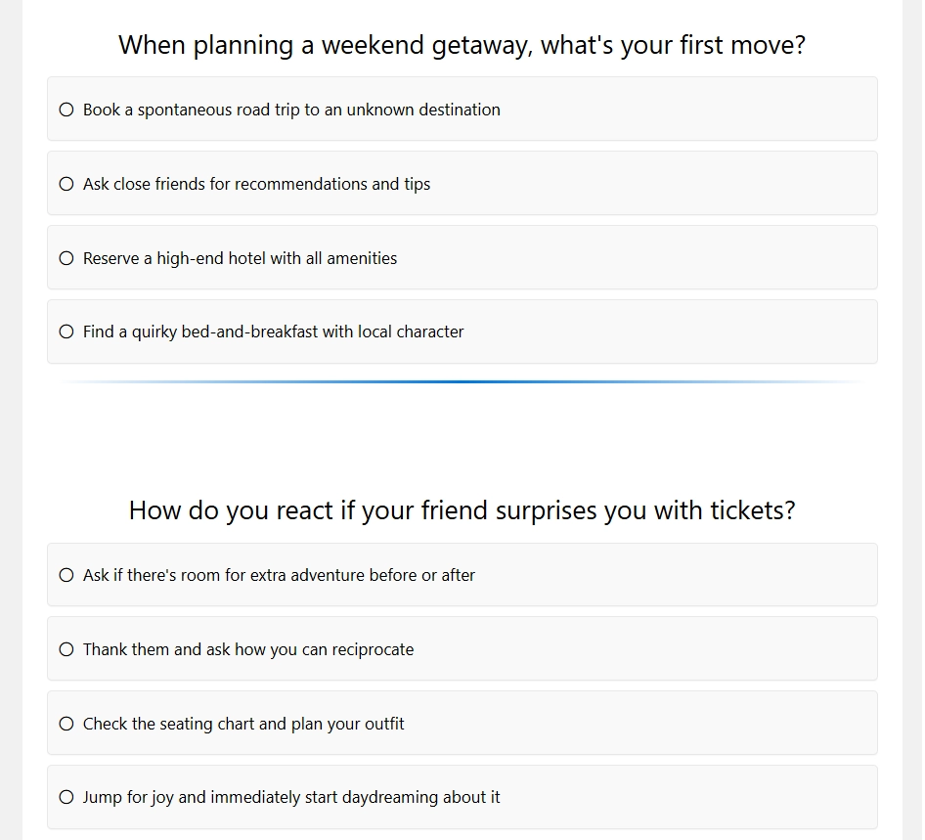The width and height of the screenshot is (925, 840).
Task: Choose the radio for thanking and reciprocating
Action: (x=66, y=649)
